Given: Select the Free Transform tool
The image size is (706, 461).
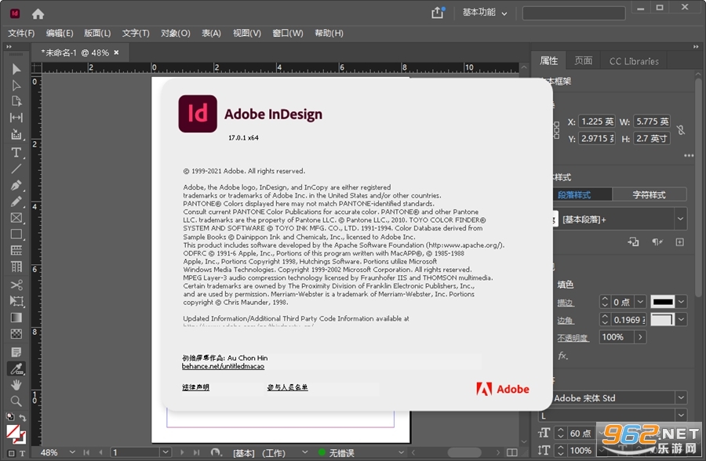Looking at the screenshot, I should pos(16,301).
